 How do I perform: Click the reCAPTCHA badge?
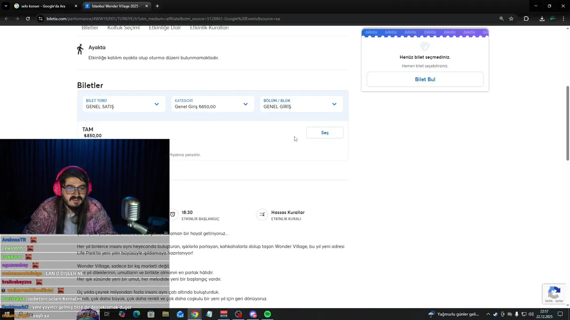point(554,294)
